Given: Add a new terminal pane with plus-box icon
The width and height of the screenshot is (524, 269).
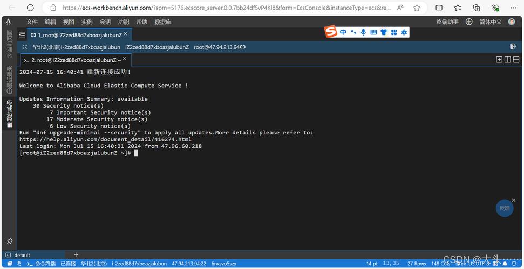Looking at the screenshot, I should tap(499, 60).
